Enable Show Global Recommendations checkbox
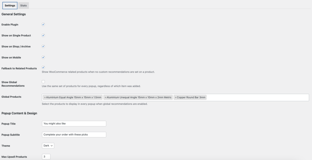Image resolution: width=312 pixels, height=160 pixels. click(43, 82)
